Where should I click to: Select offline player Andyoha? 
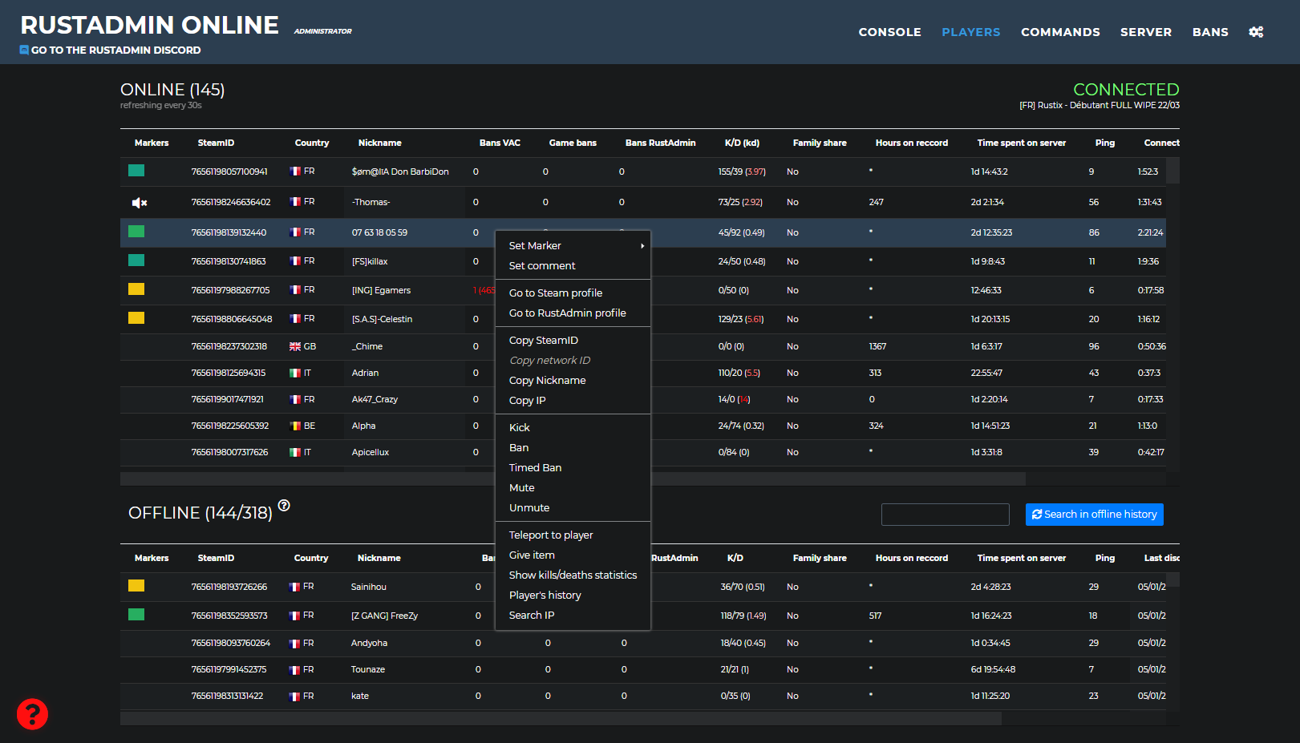point(369,644)
